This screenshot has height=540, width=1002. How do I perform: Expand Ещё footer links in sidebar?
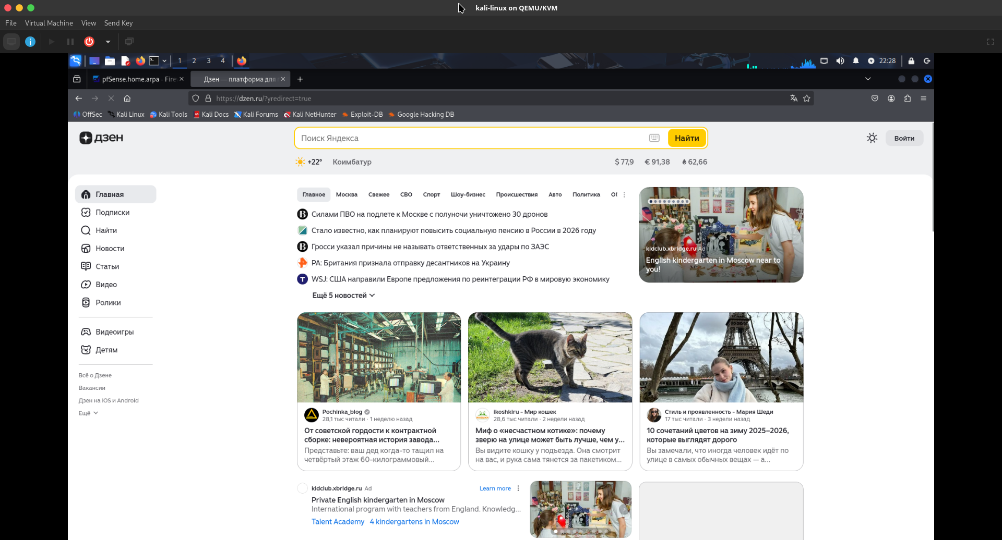coord(88,413)
